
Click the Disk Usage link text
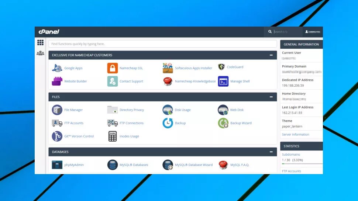click(183, 110)
